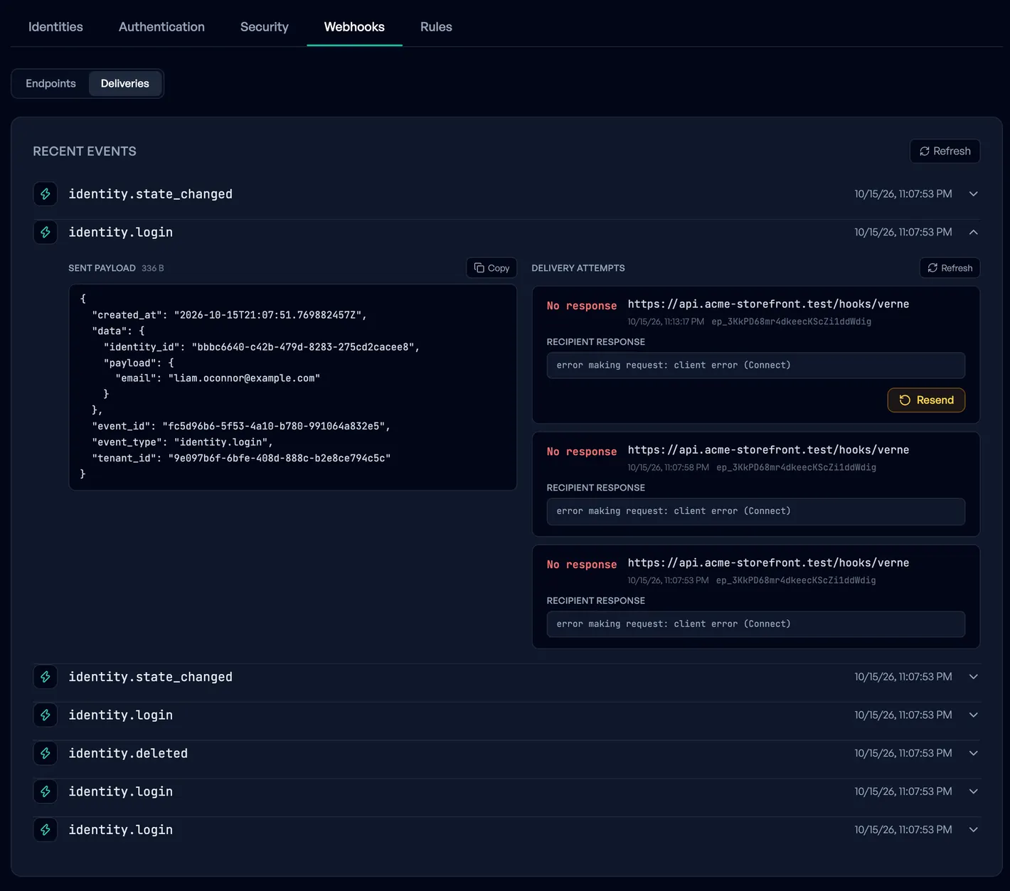Click the SENT PAYLOAD label
This screenshot has height=891, width=1010.
coord(102,268)
